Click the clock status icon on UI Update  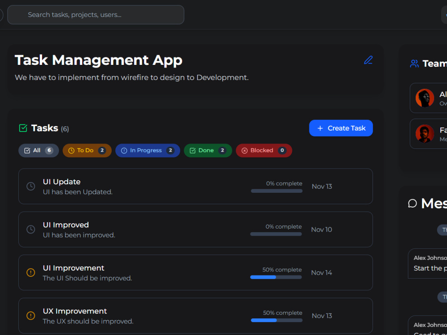pos(31,187)
